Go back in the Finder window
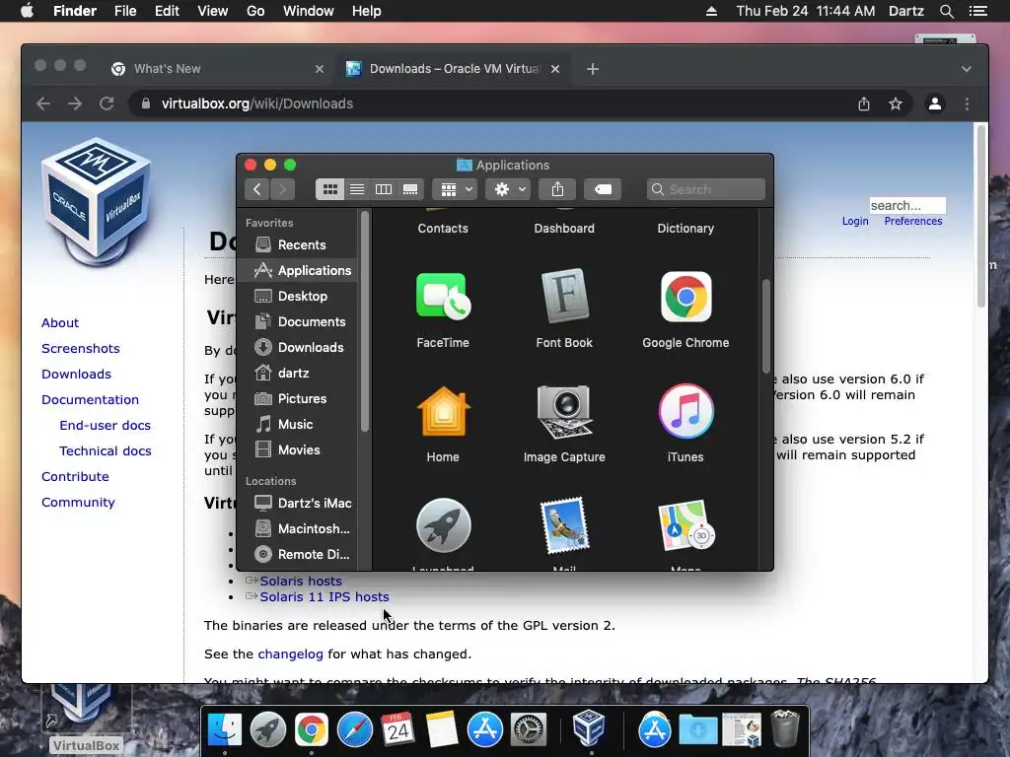 257,189
